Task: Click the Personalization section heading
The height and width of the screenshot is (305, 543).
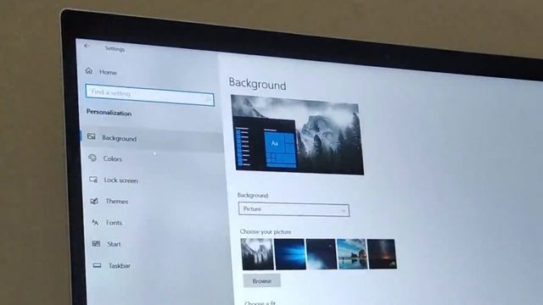Action: [109, 113]
